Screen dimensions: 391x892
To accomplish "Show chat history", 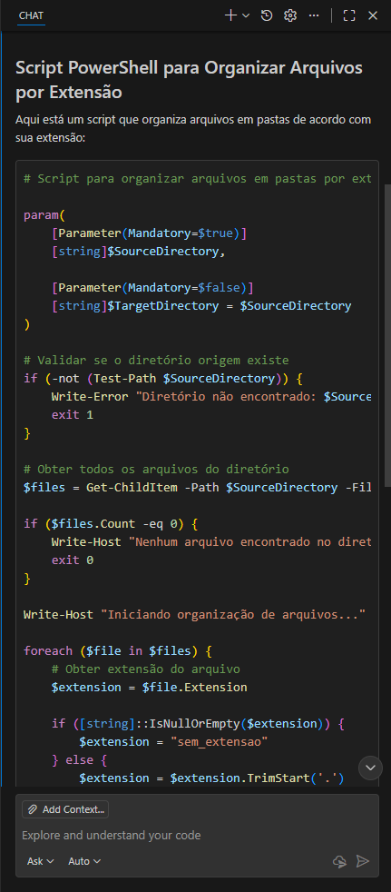I will pyautogui.click(x=267, y=15).
